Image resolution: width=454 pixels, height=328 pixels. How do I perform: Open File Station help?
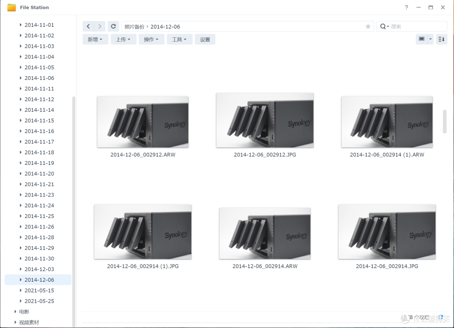click(406, 8)
